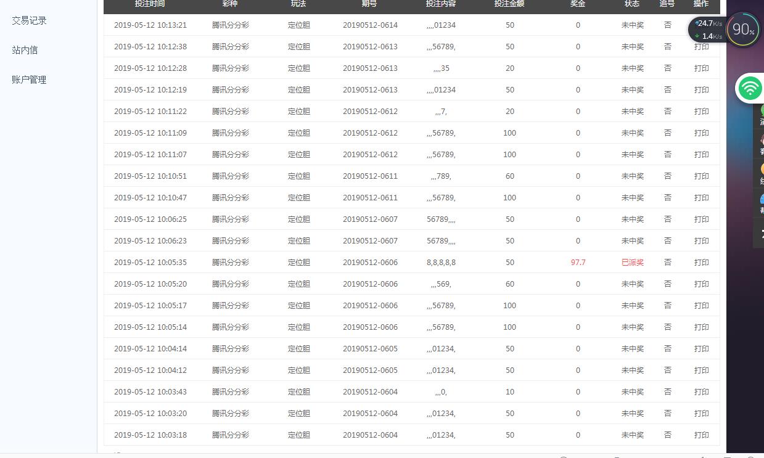Screen dimensions: 764x458
Task: Click the 彩种 column header
Action: [231, 4]
